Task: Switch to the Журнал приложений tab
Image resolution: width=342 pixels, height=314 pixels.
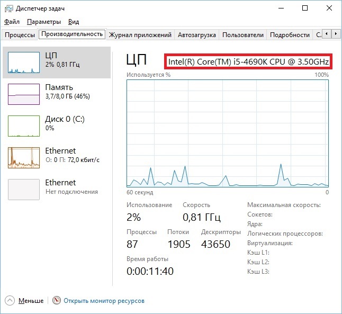Action: pyautogui.click(x=140, y=35)
